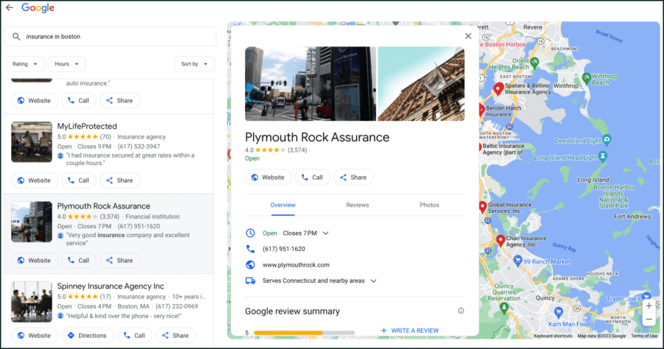
Task: Click the delivery truck service area icon
Action: click(x=250, y=281)
